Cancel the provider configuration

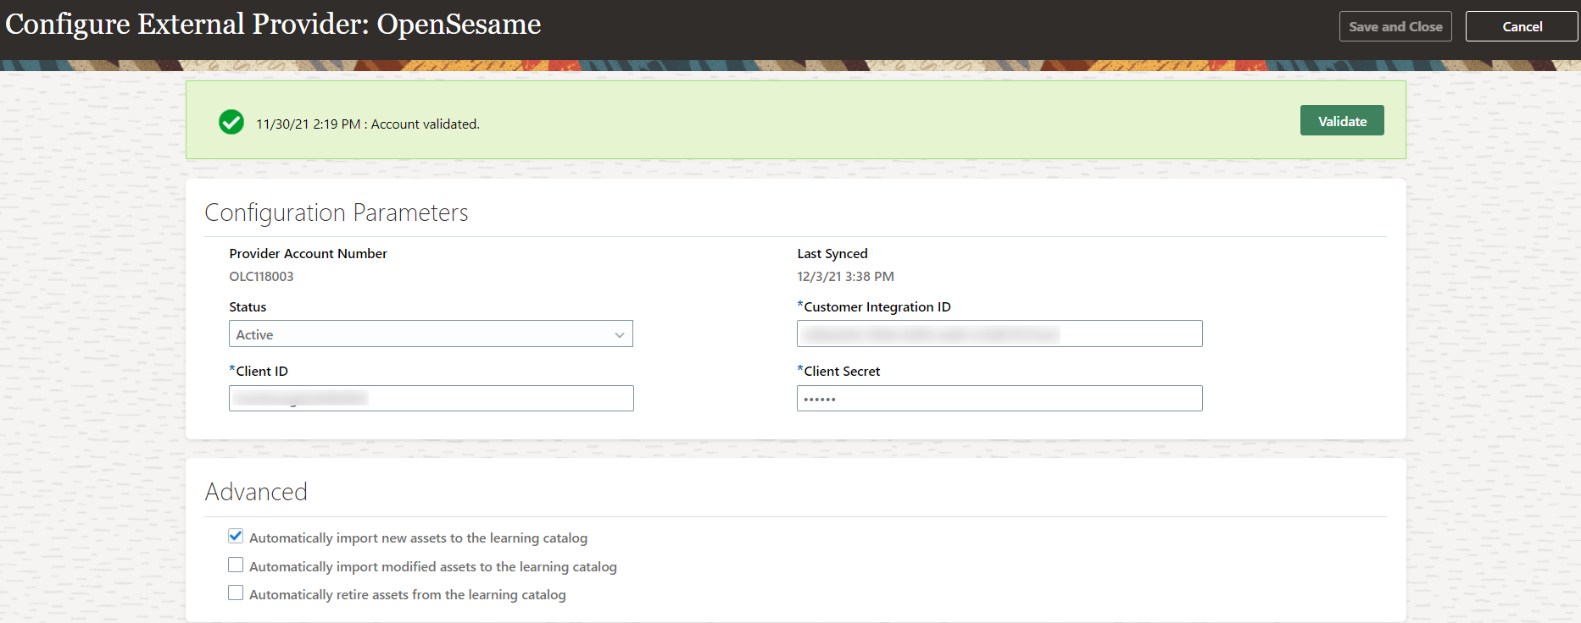coord(1522,26)
